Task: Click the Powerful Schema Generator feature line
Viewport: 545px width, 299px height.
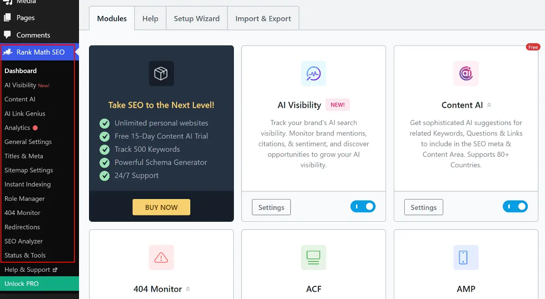Action: tap(161, 163)
